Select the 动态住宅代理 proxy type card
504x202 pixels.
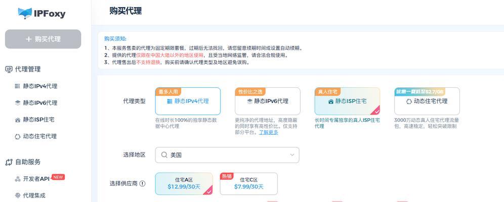pos(427,102)
